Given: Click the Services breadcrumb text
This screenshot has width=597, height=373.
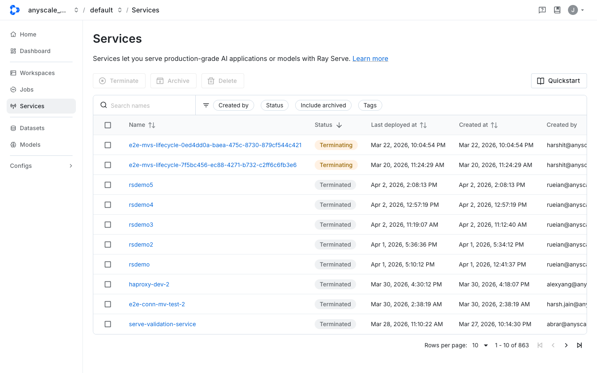Looking at the screenshot, I should [146, 10].
